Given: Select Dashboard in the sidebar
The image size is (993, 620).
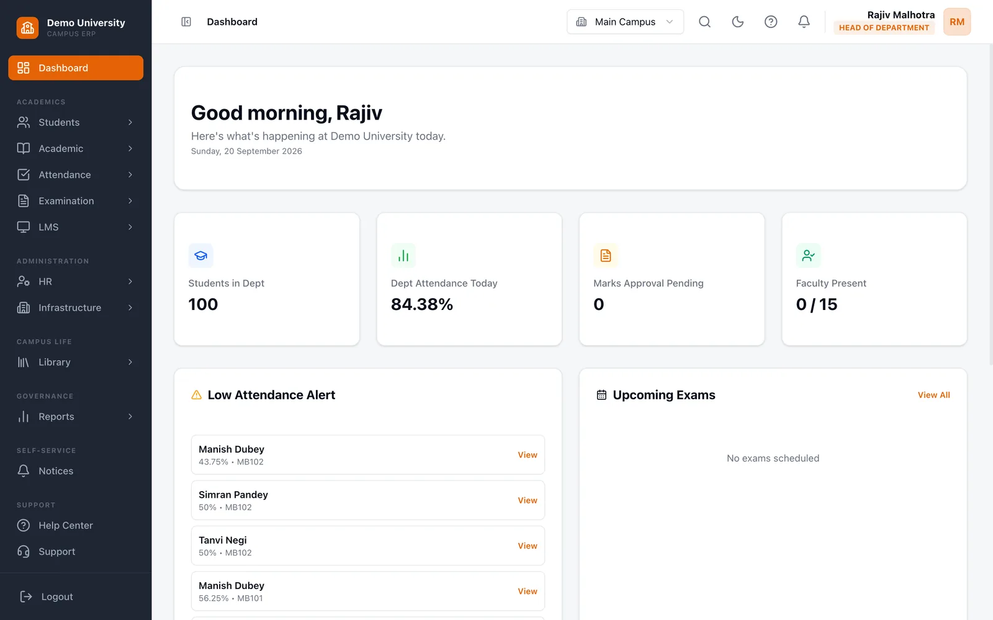Looking at the screenshot, I should click(x=76, y=68).
